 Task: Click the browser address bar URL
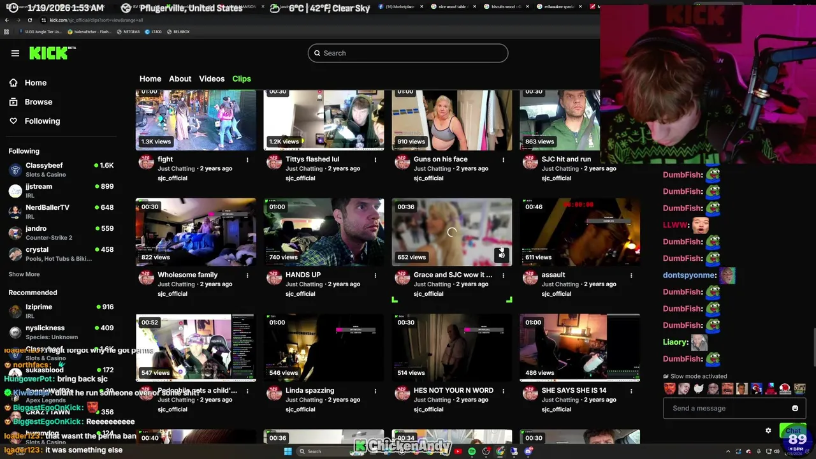click(96, 20)
